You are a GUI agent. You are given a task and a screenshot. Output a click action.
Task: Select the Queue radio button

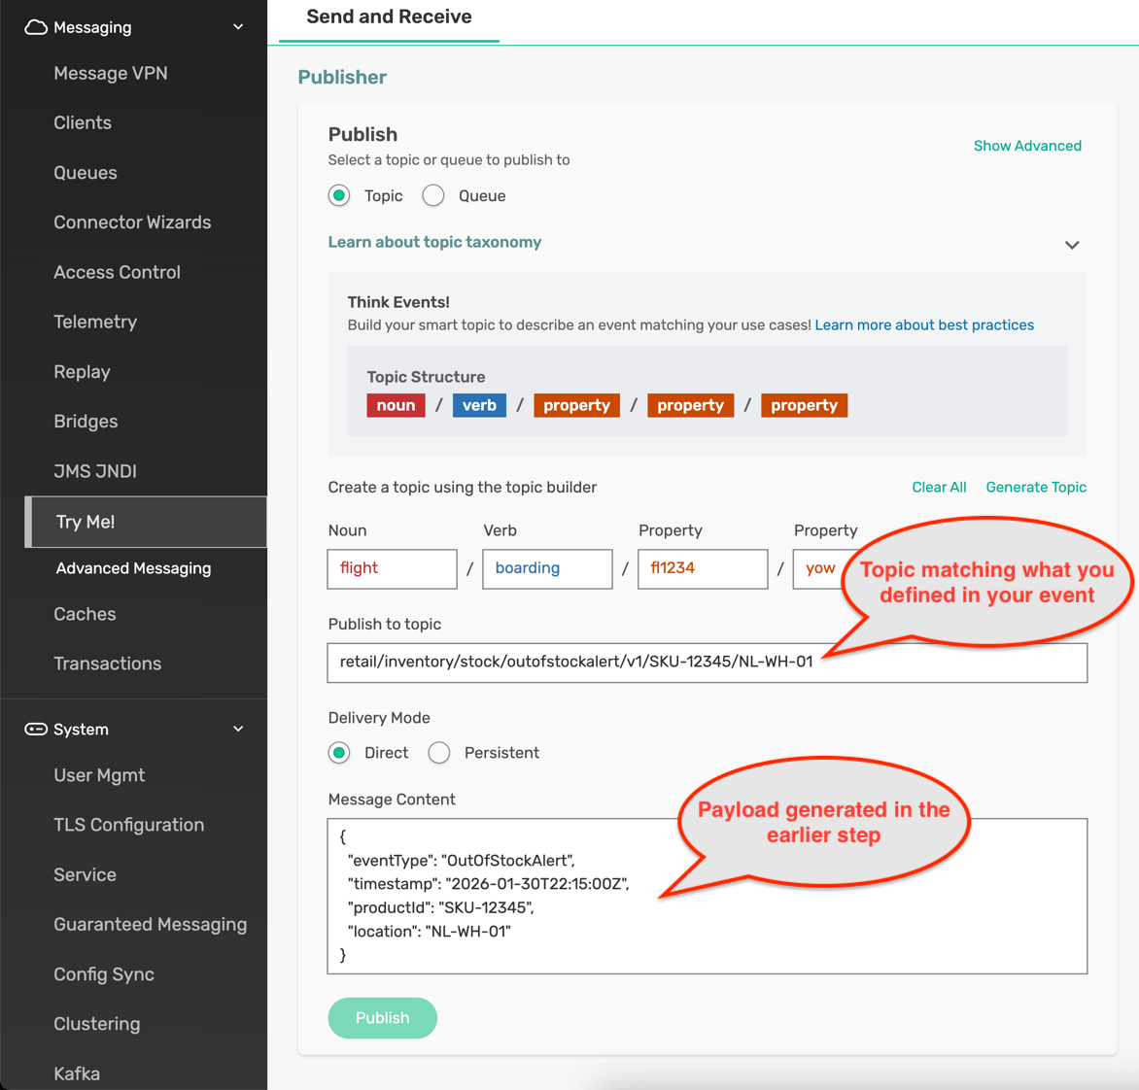click(433, 196)
